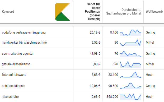
Task: Click Hoch competition in foto auf leinwand row
Action: pos(149,75)
